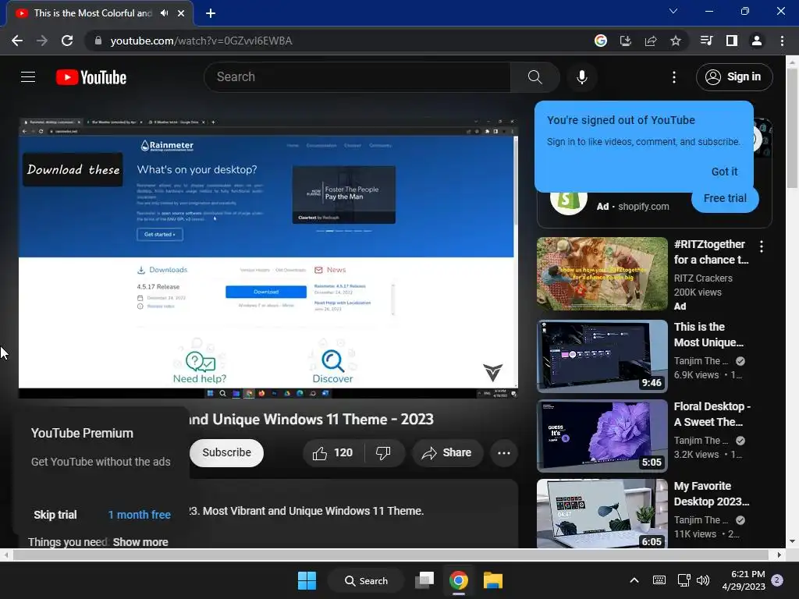
Task: Open the media controls toolbar icon
Action: 706,41
